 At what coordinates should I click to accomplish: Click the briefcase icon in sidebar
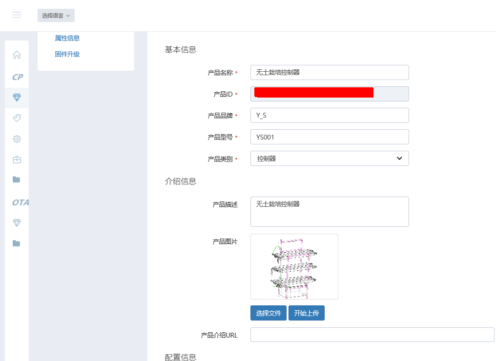(x=17, y=160)
